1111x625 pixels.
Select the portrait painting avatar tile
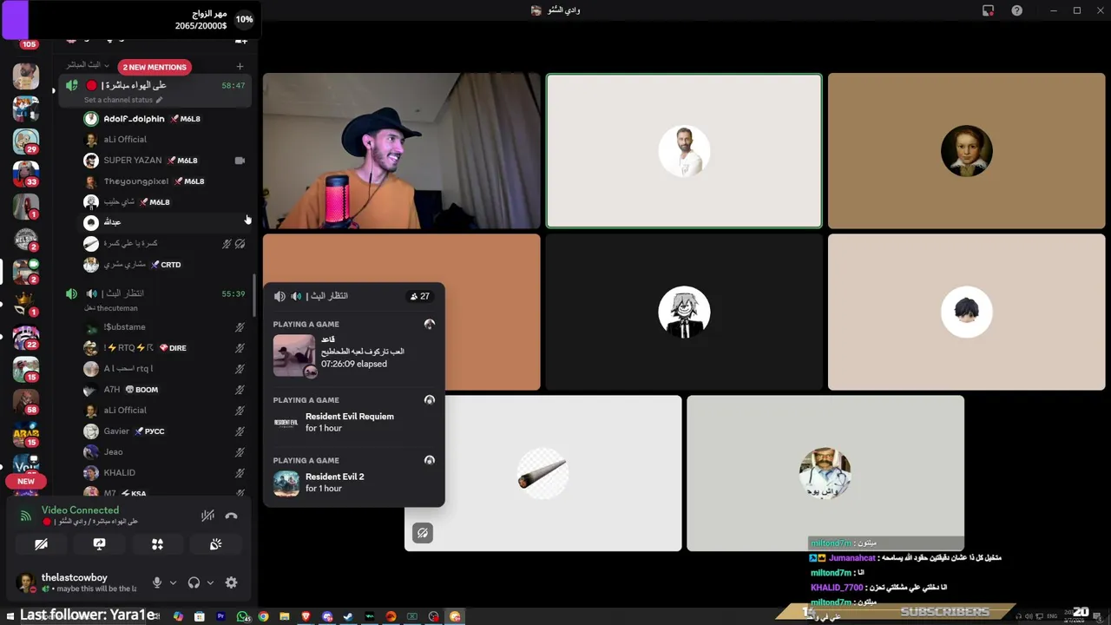pos(966,151)
